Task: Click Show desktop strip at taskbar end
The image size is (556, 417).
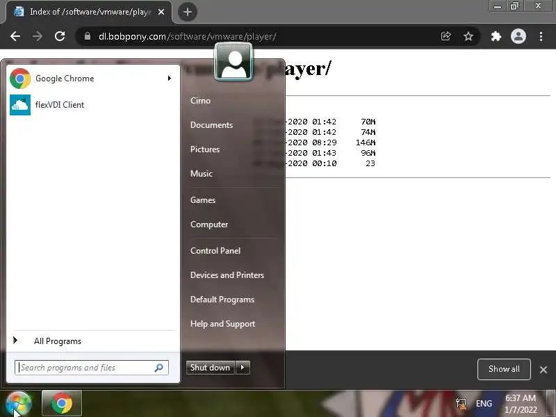Action: (550, 404)
